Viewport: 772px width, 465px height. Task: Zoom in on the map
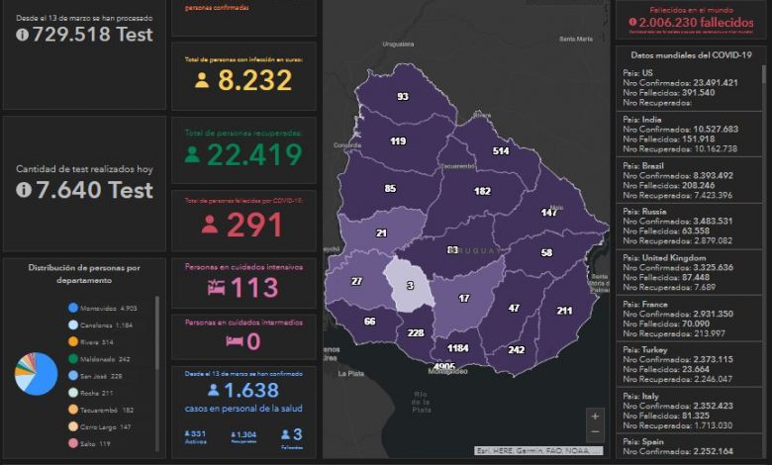point(594,417)
